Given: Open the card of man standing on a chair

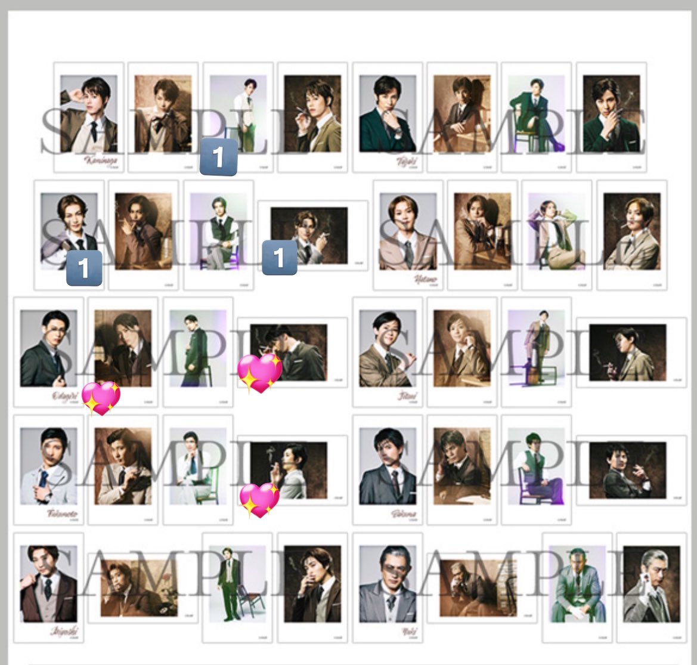Looking at the screenshot, I should click(x=537, y=352).
